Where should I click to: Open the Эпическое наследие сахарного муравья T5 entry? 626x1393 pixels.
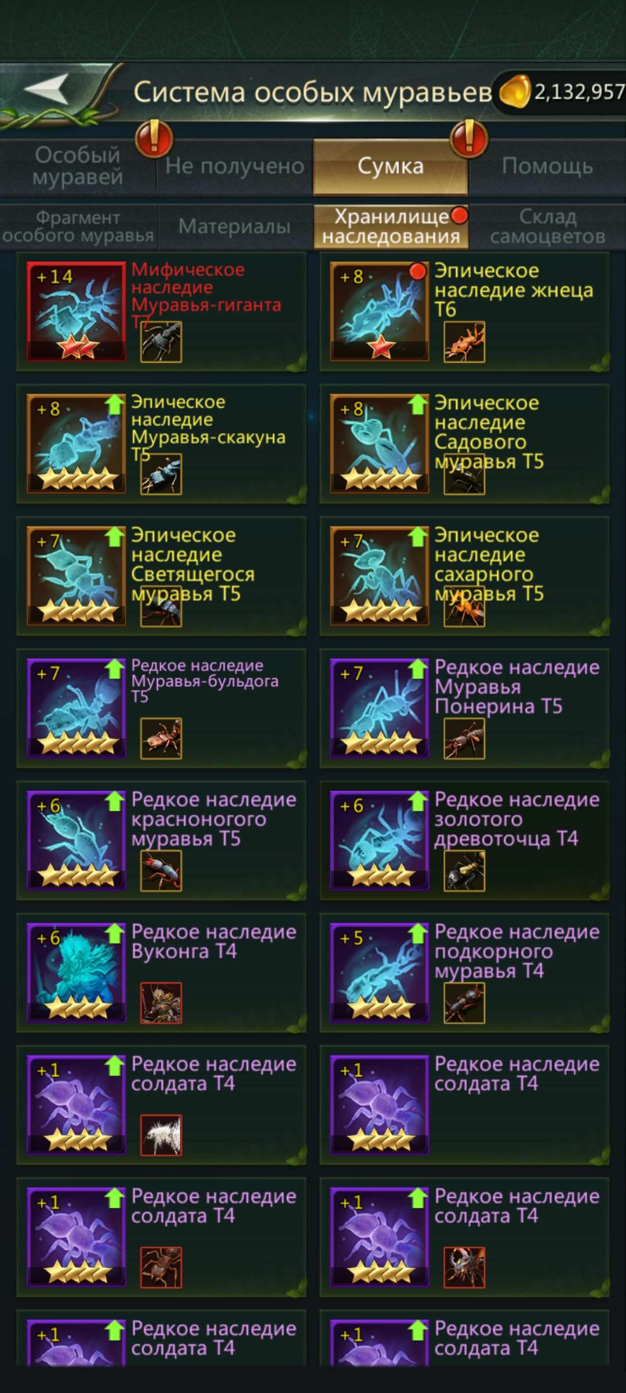point(464,576)
